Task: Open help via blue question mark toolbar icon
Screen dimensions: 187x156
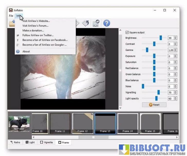Action: pyautogui.click(x=107, y=23)
